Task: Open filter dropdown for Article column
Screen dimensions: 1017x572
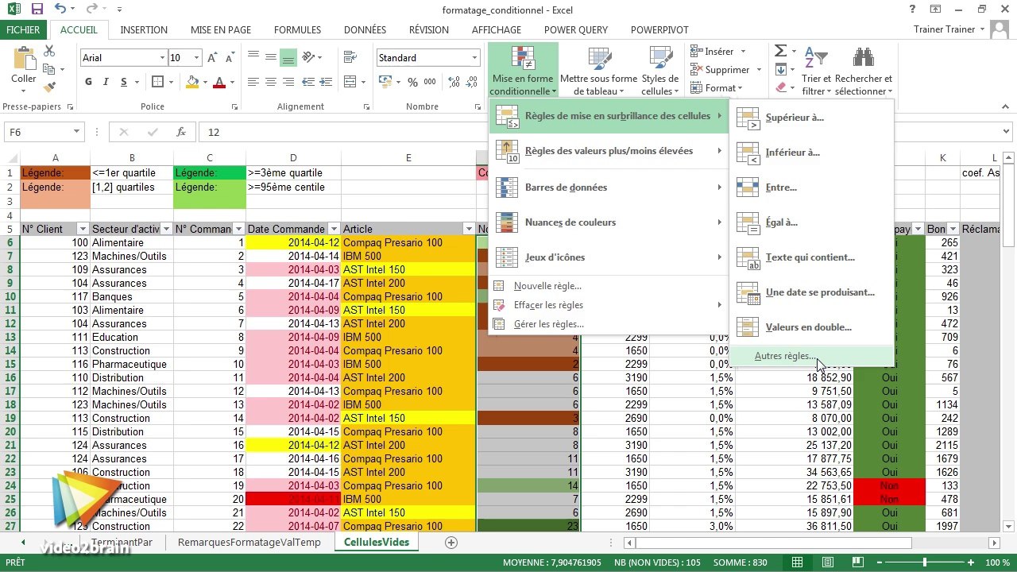Action: coord(468,229)
